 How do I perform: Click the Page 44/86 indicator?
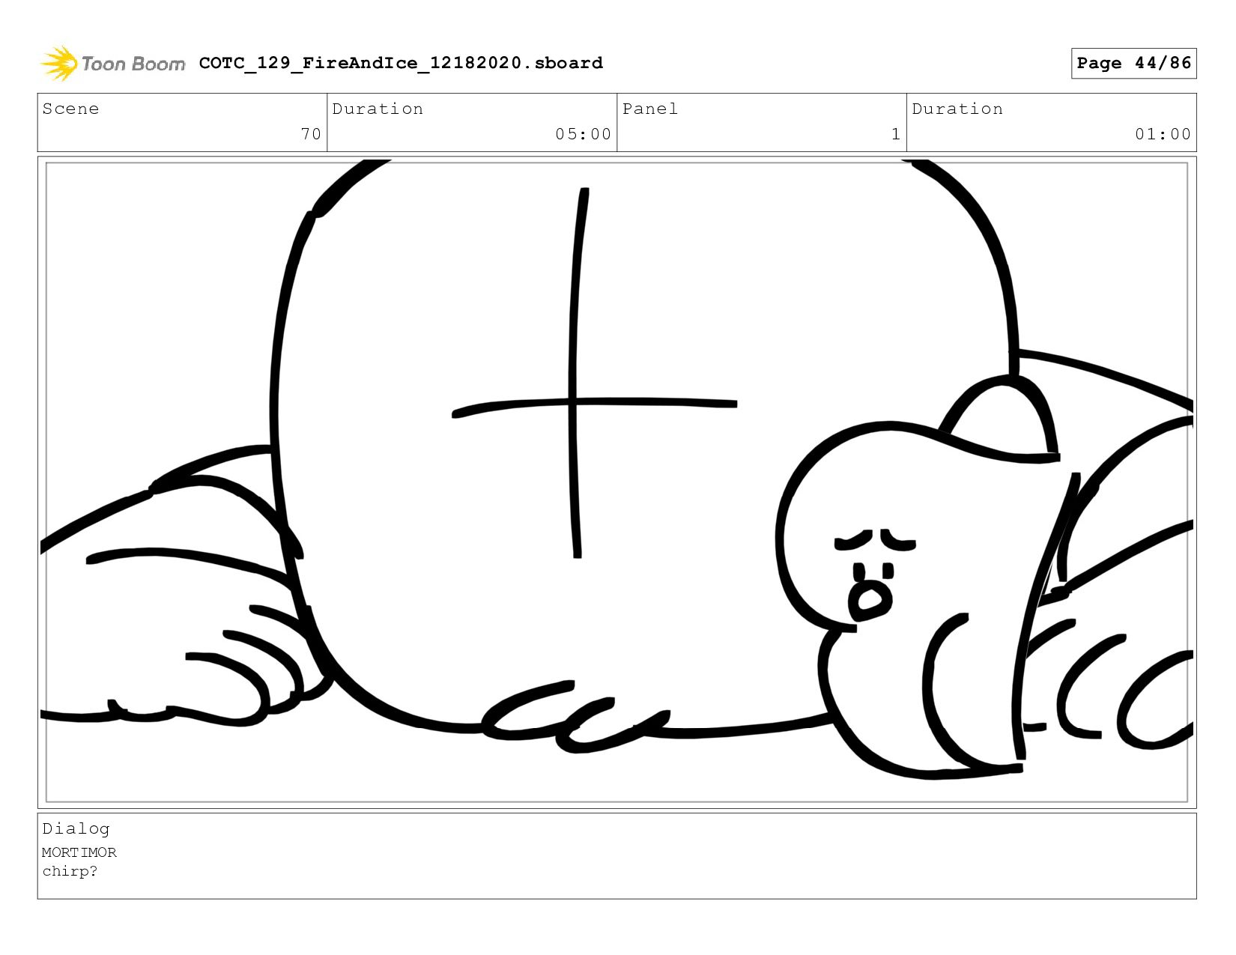pyautogui.click(x=1133, y=63)
